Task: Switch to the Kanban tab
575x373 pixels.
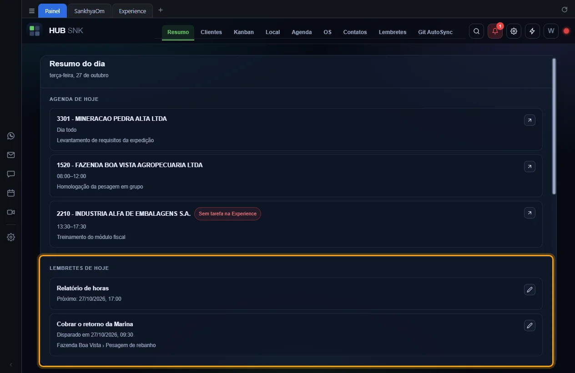Action: 244,32
